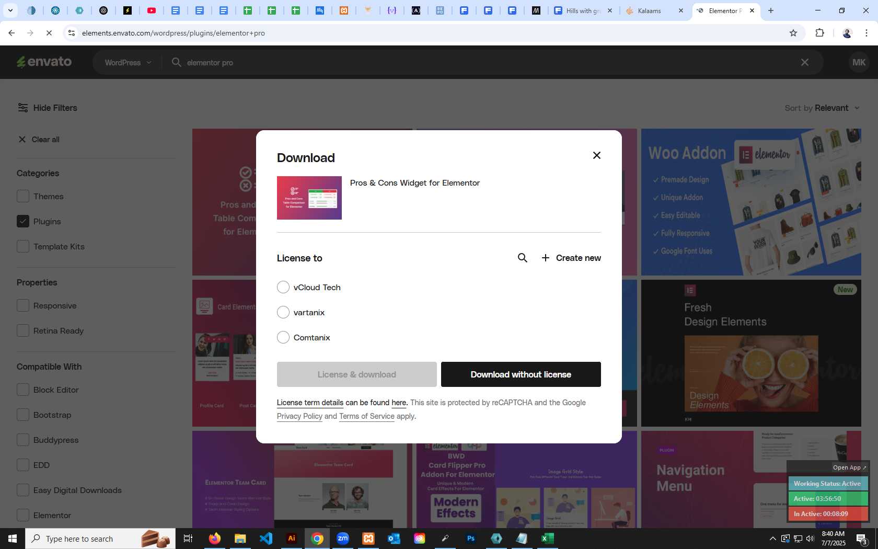Close the Kalaams tab

pyautogui.click(x=680, y=10)
